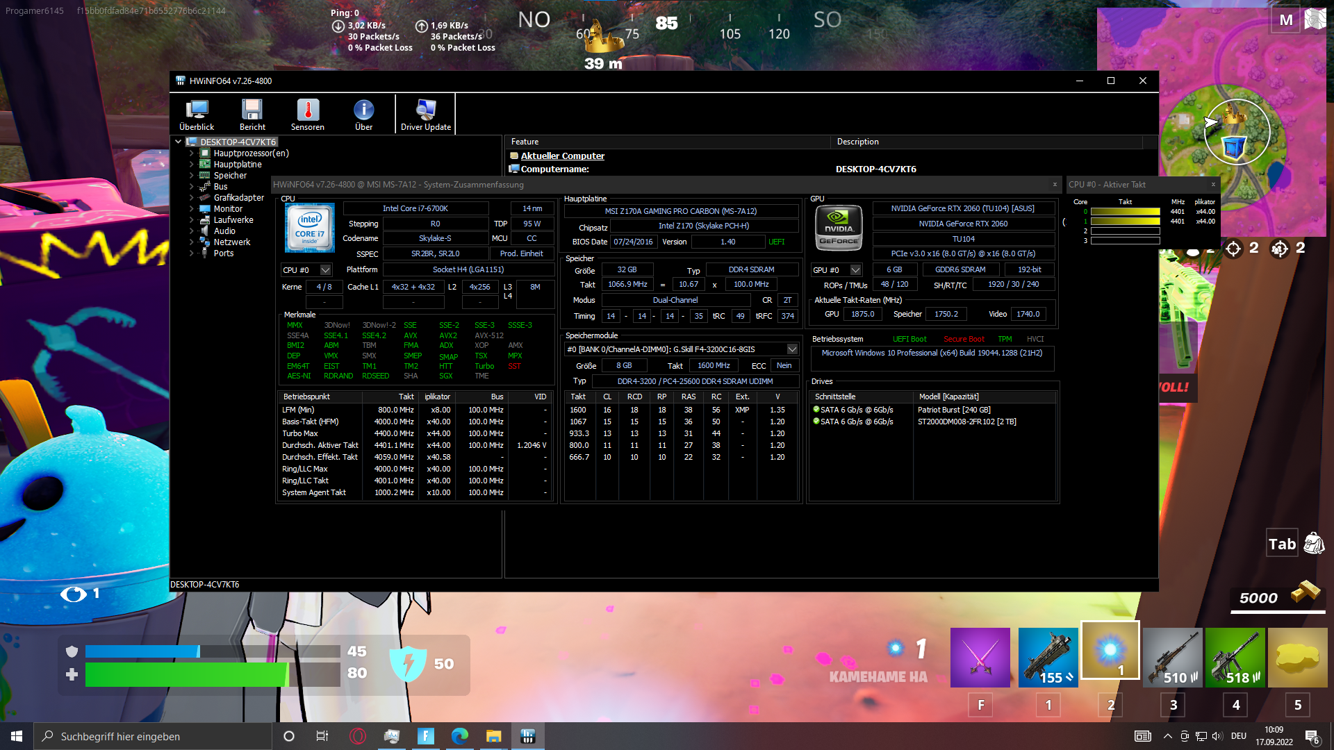Click the Core 1 clock bar

[1125, 222]
